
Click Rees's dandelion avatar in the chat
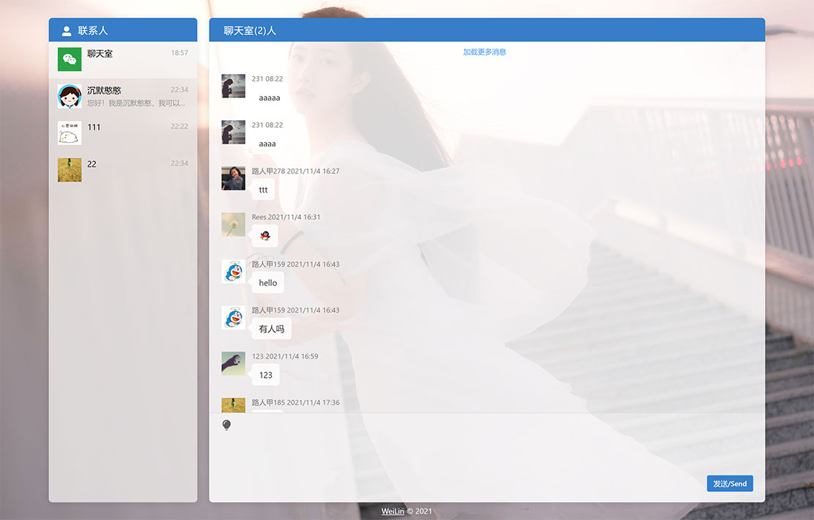(233, 225)
